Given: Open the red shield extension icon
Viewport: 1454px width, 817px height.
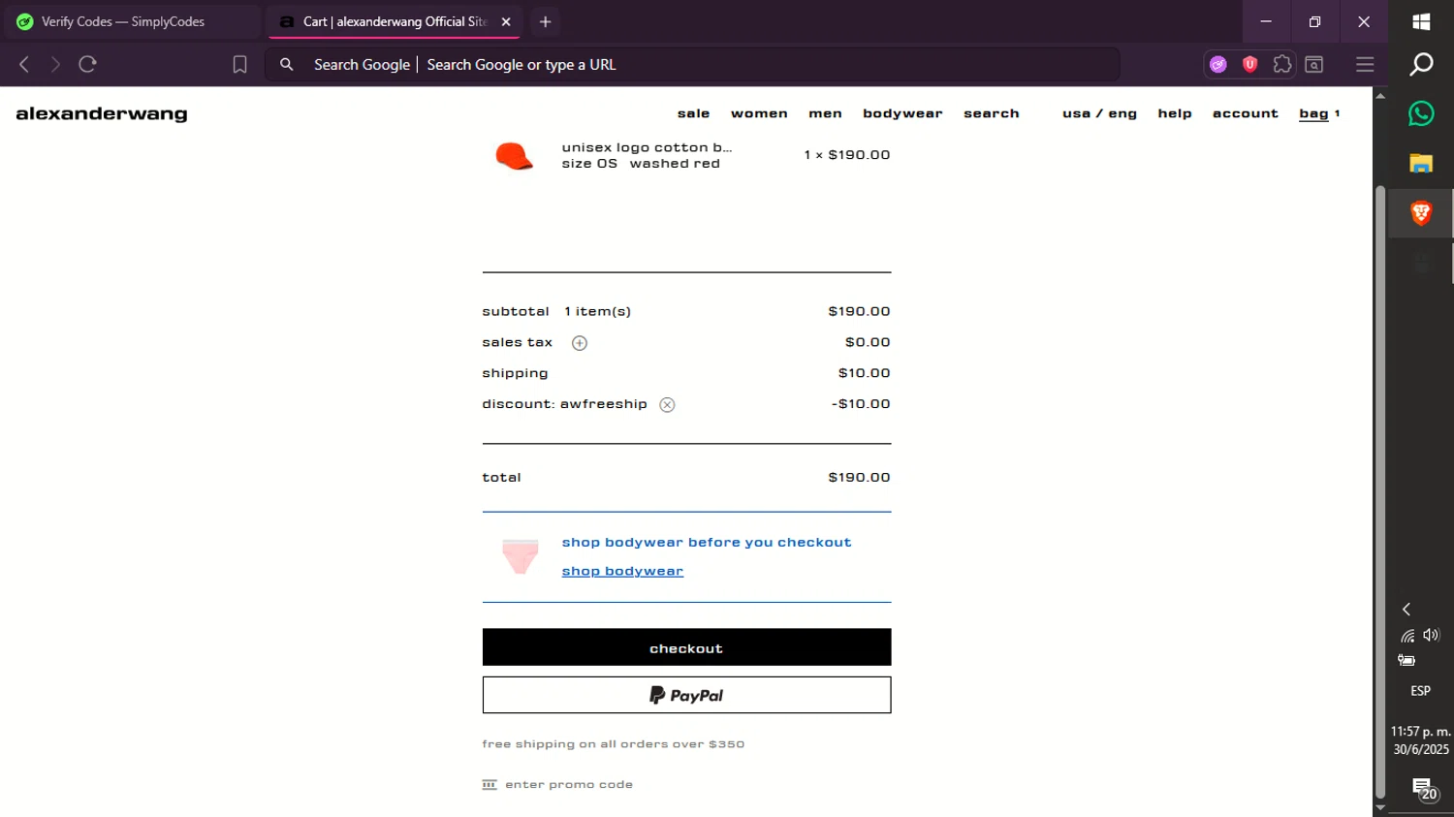Looking at the screenshot, I should tap(1250, 65).
